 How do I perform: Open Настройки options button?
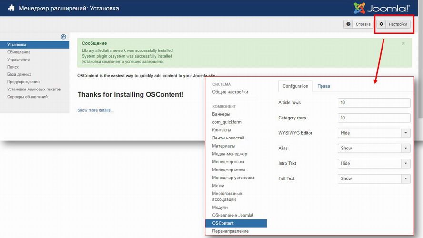[393, 24]
